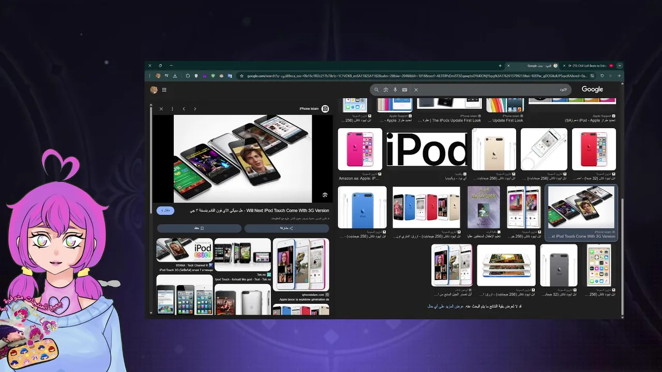The image size is (662, 372).
Task: Open the Google apps grid
Action: 164,90
